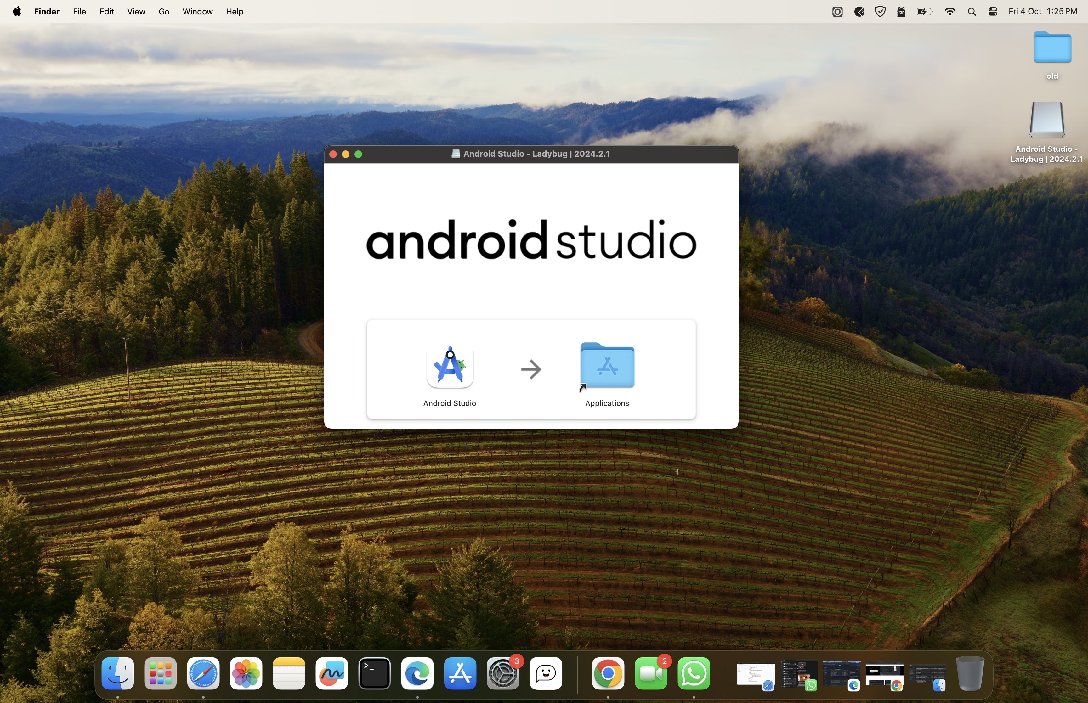Launch Safari from the Dock
Image resolution: width=1088 pixels, height=703 pixels.
203,673
